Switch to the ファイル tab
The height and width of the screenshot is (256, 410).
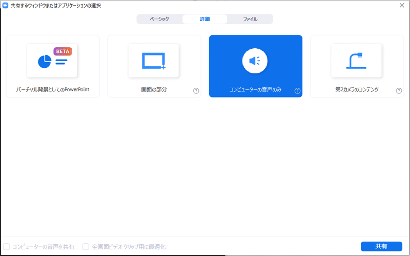[250, 19]
